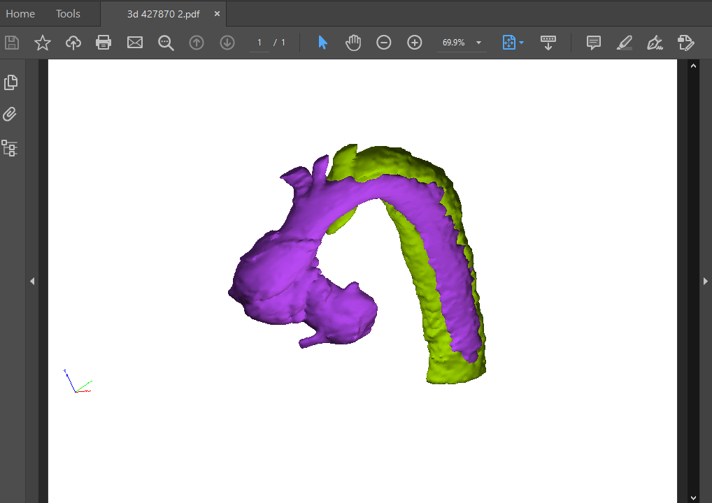
Task: Select the Hand tool in the toolbar
Action: [353, 43]
